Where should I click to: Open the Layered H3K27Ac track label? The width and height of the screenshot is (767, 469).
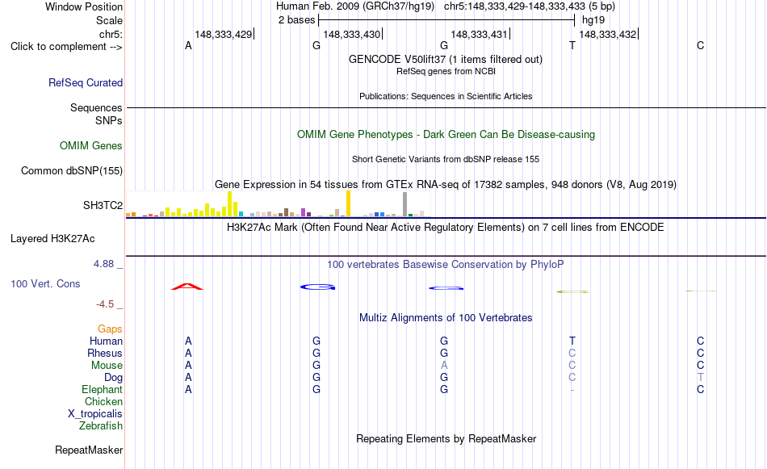click(52, 239)
